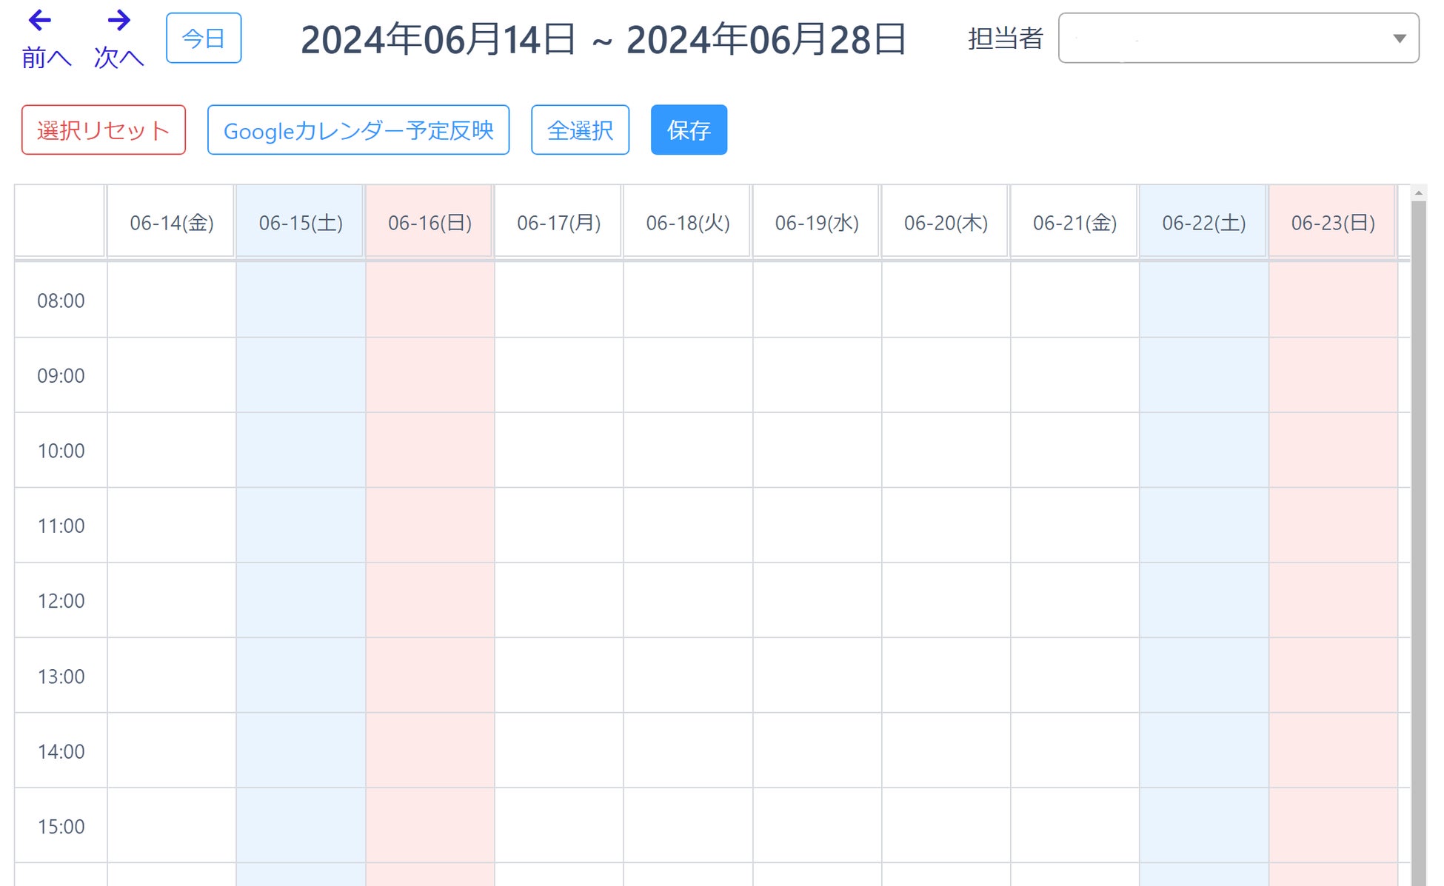Select the 06-14(金) column header
1444x886 pixels.
pyautogui.click(x=171, y=222)
